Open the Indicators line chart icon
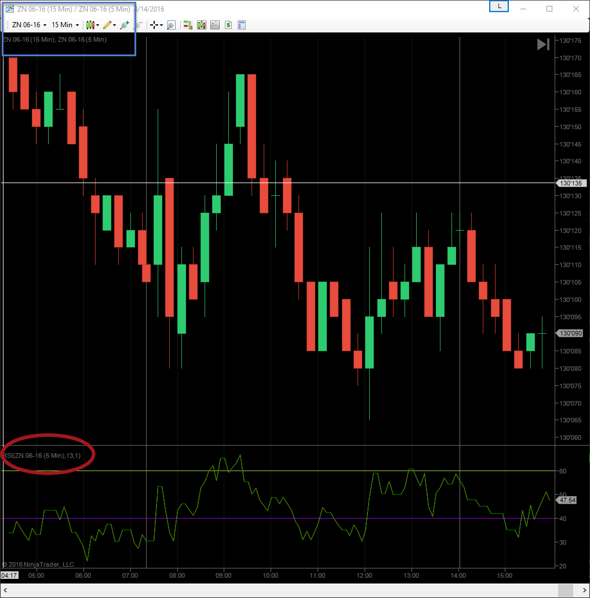 tap(215, 25)
